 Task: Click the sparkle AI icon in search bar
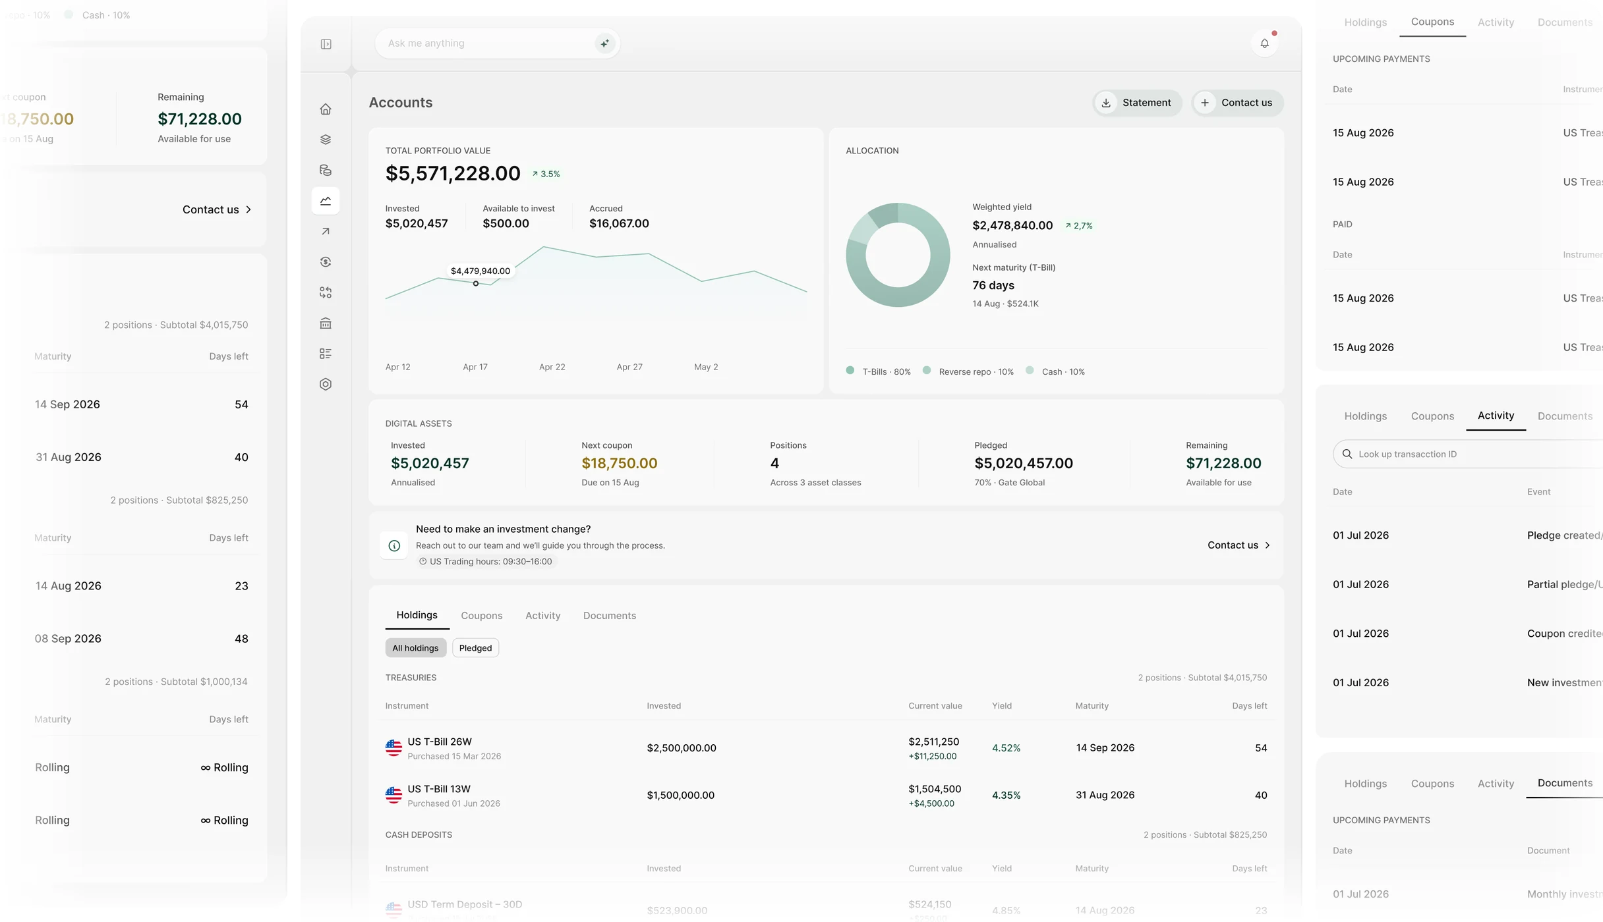(x=604, y=43)
